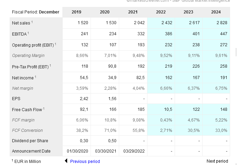Click the FCF margin value 0,43%
Viewport: 237px width, 165px height.
coord(166,120)
